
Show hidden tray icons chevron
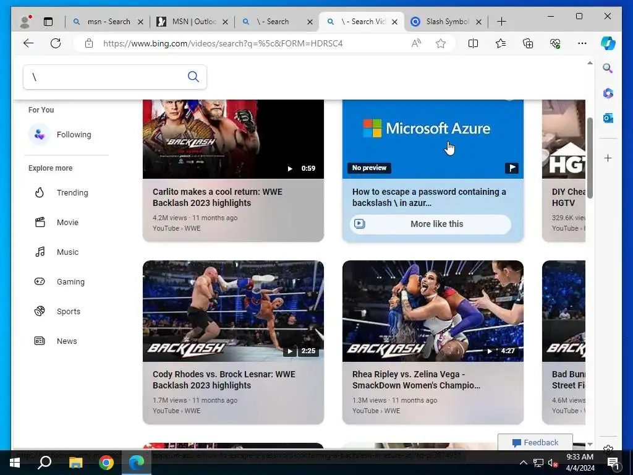[x=523, y=463]
